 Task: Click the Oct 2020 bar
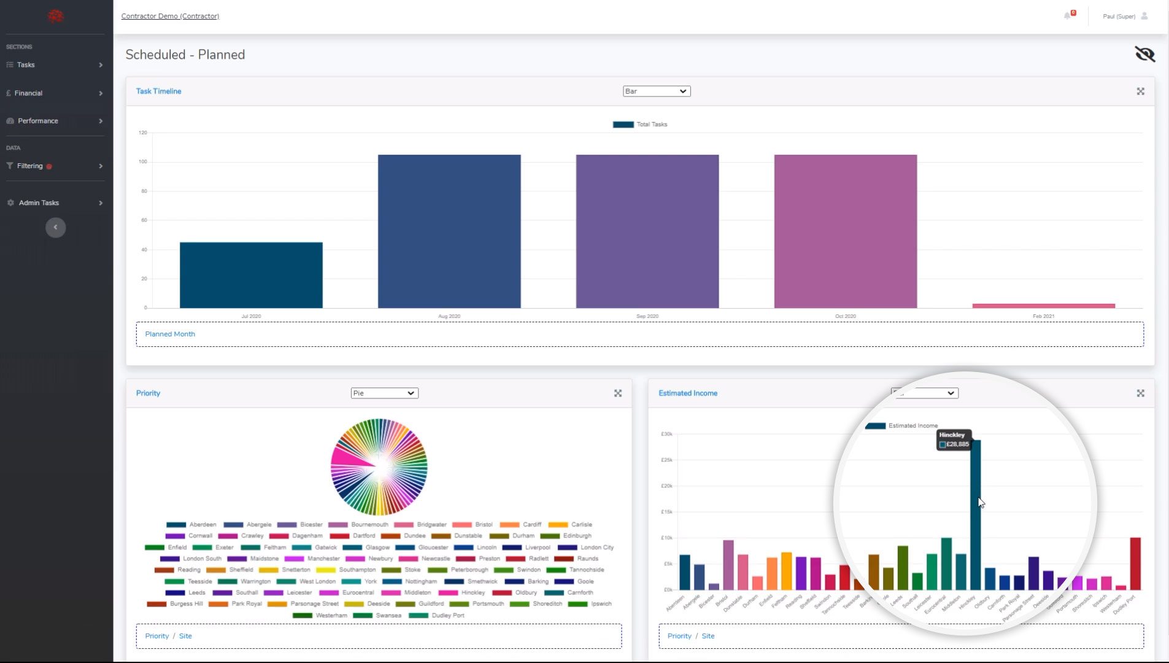[846, 231]
